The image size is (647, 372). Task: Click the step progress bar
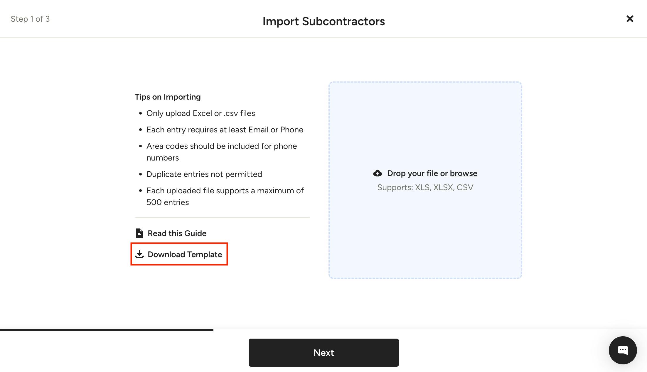[107, 330]
